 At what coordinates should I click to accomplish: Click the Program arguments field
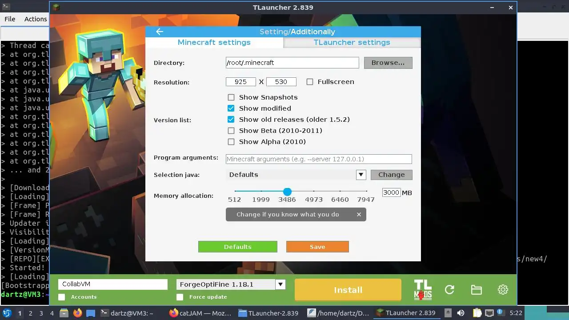(x=319, y=159)
